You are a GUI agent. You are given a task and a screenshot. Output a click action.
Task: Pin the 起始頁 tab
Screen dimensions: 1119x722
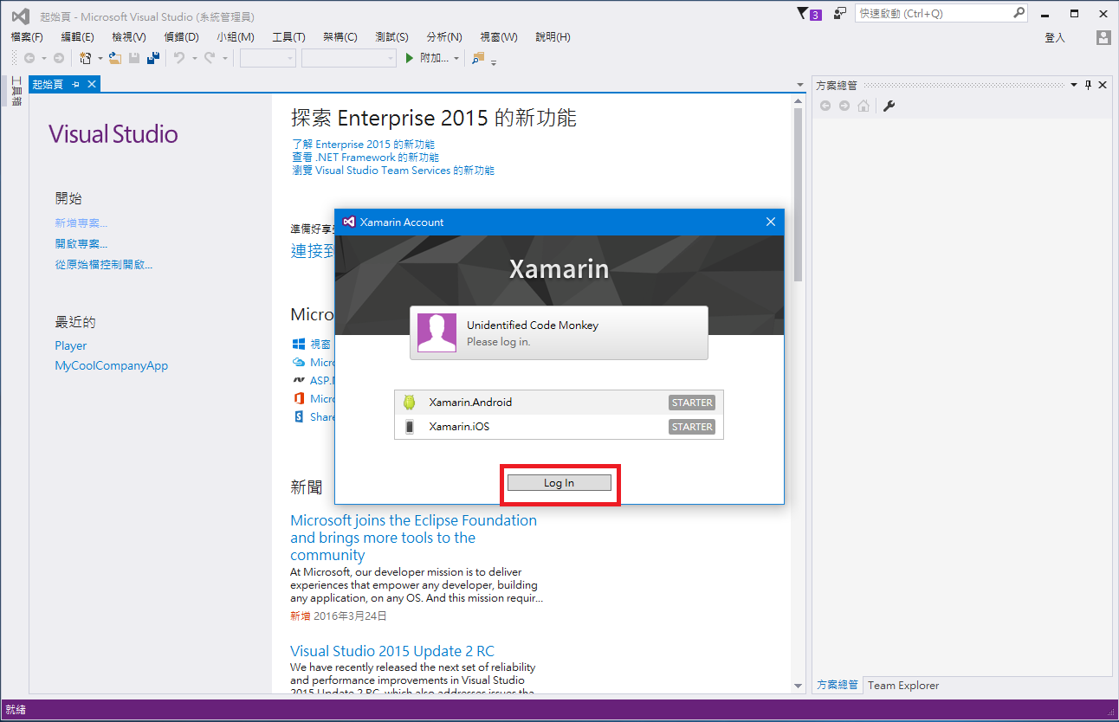click(76, 84)
